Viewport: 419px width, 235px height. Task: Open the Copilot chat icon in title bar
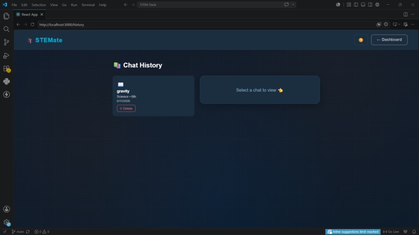point(286,5)
